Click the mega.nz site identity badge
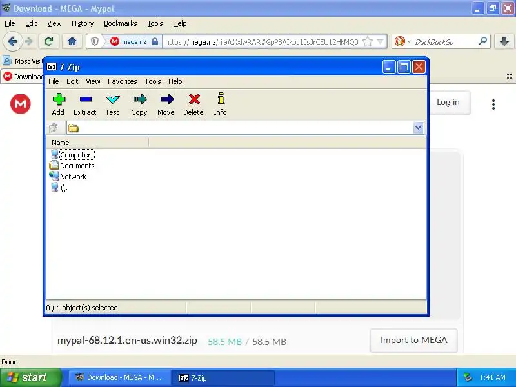Image resolution: width=516 pixels, height=387 pixels. 135,41
